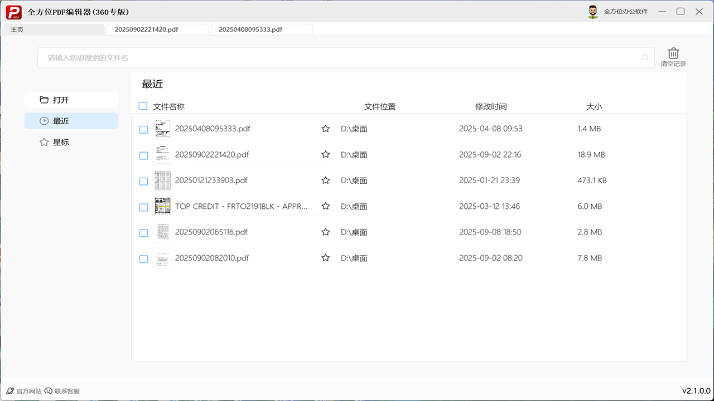Click the 最近 clock icon in sidebar

[x=44, y=120]
